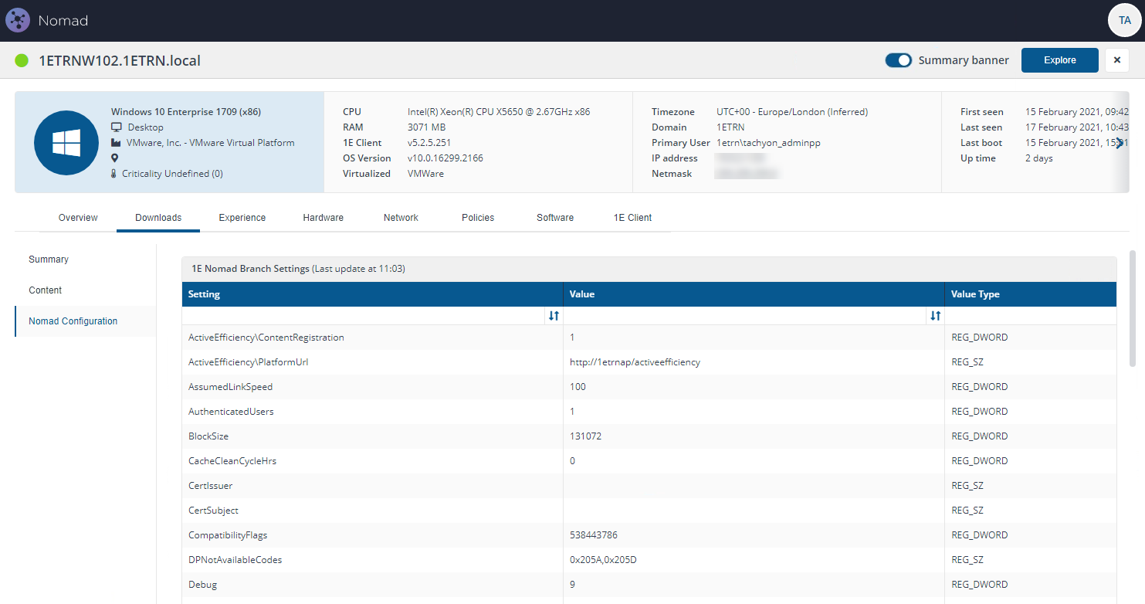The image size is (1145, 604).
Task: Click the vertical page scrollbar
Action: (1133, 309)
